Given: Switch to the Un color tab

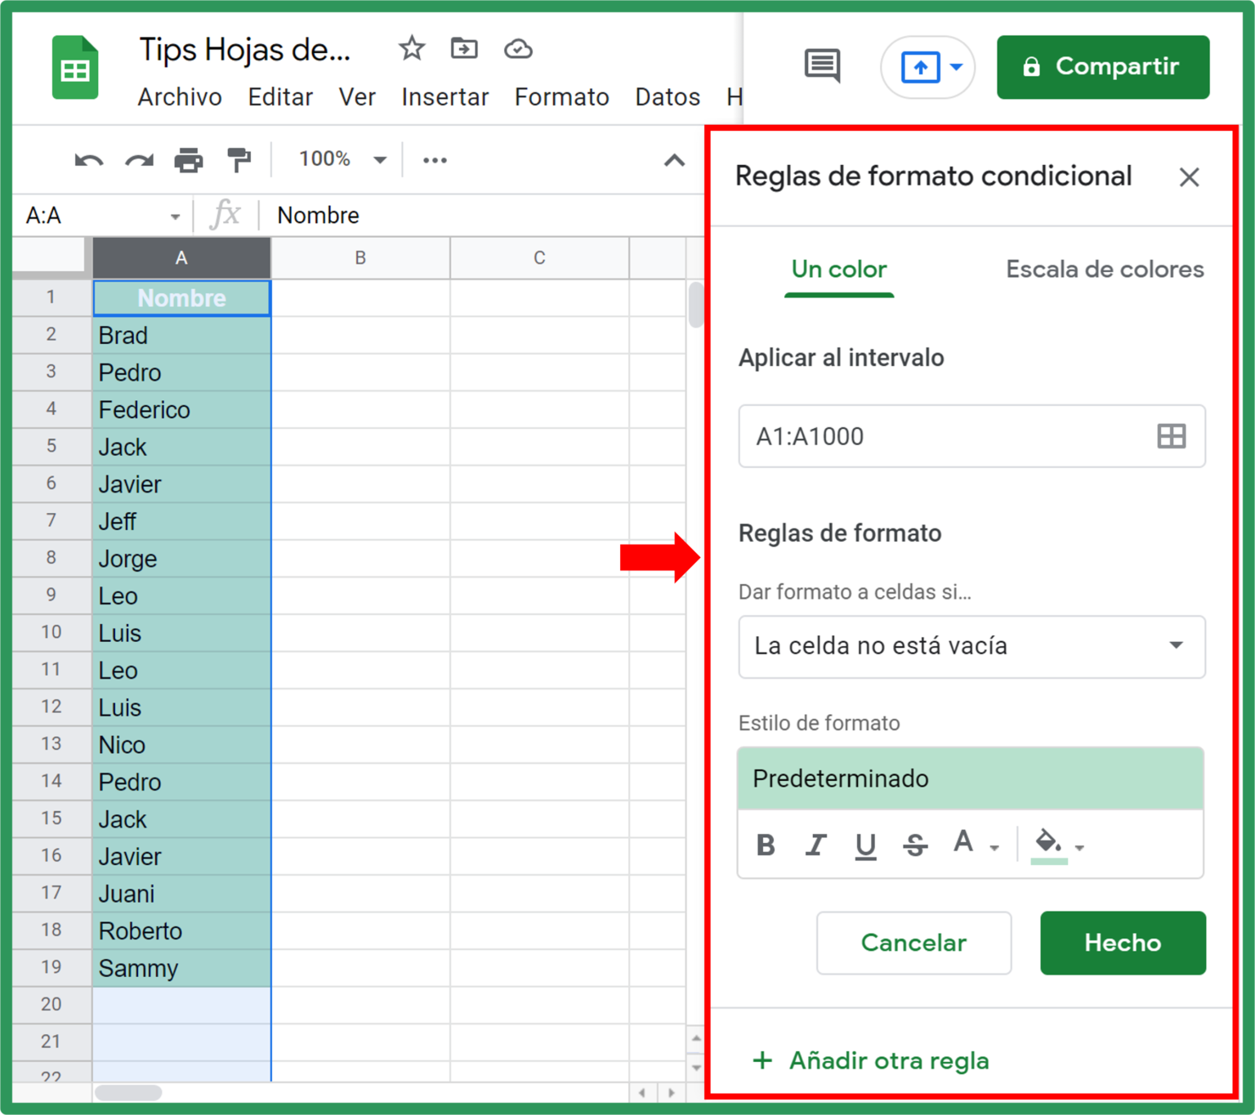Looking at the screenshot, I should pyautogui.click(x=839, y=270).
